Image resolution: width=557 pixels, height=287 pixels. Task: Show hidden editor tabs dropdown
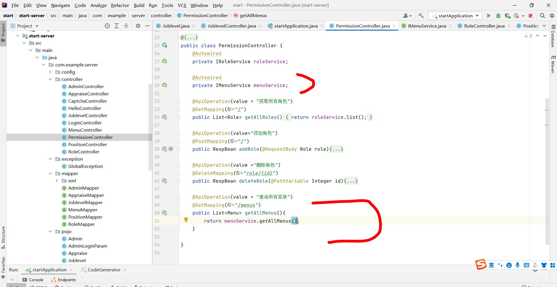point(544,26)
